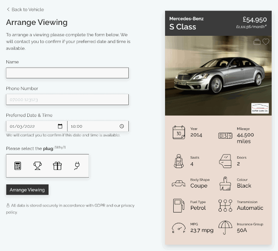Click the 23.7 mpg value
Viewport: 278px width, 251px height.
pyautogui.click(x=202, y=230)
